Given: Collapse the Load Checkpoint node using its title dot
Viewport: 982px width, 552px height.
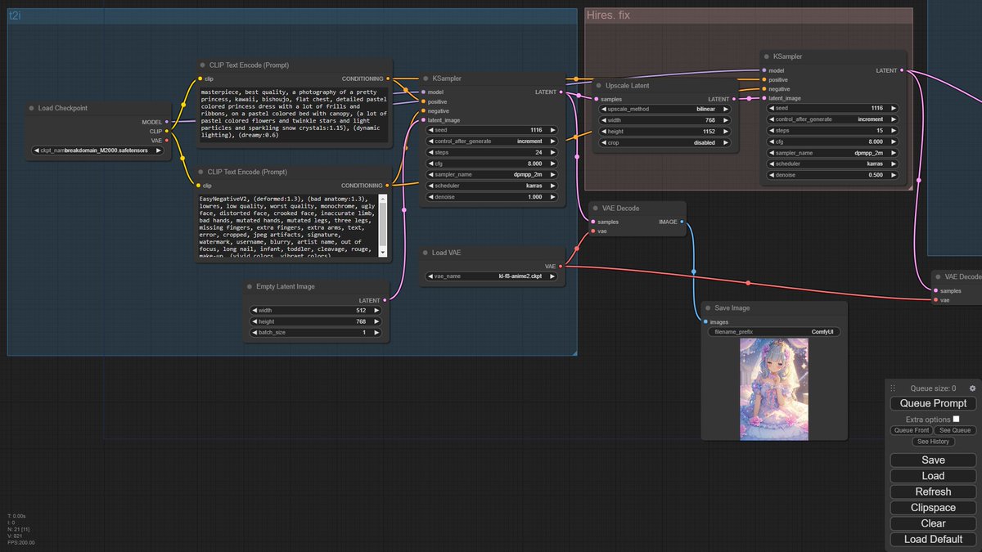Looking at the screenshot, I should point(32,108).
